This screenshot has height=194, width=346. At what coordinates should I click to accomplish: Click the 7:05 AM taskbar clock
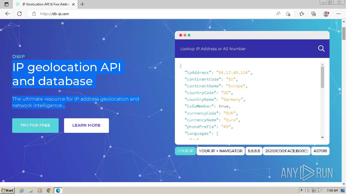(x=332, y=190)
